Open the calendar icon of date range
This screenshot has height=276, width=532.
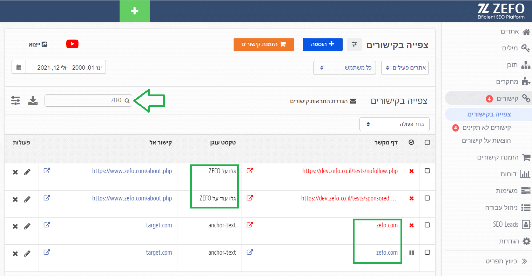(x=19, y=67)
